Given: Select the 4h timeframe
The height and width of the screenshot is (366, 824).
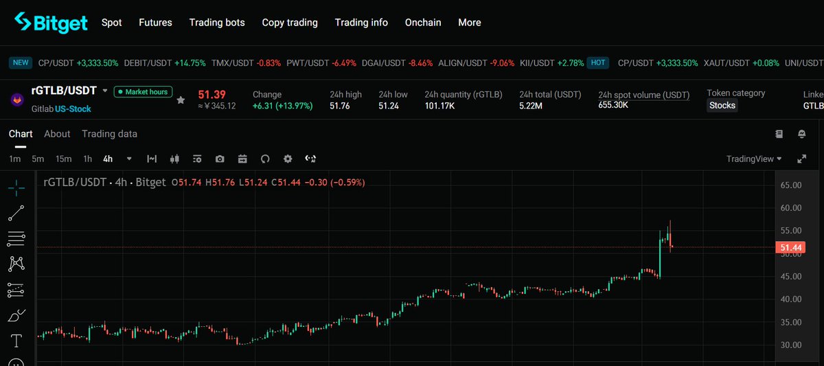Looking at the screenshot, I should [108, 159].
